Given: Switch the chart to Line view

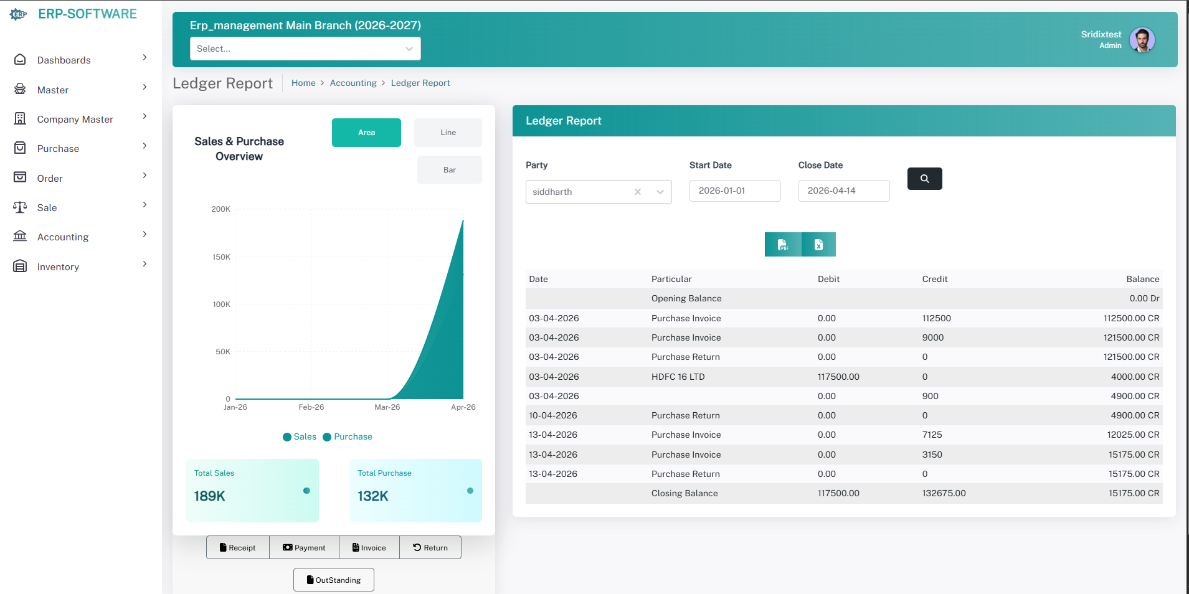Looking at the screenshot, I should click(x=448, y=133).
